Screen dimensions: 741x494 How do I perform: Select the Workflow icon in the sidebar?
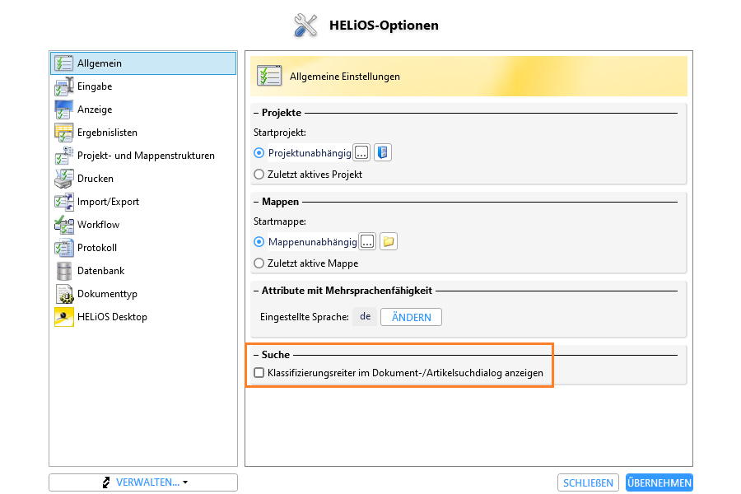[63, 225]
